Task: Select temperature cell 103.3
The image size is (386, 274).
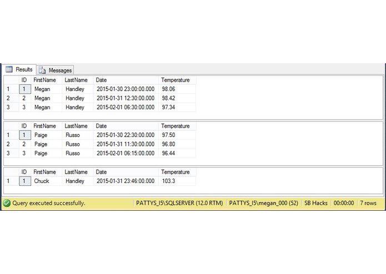Action: 177,181
